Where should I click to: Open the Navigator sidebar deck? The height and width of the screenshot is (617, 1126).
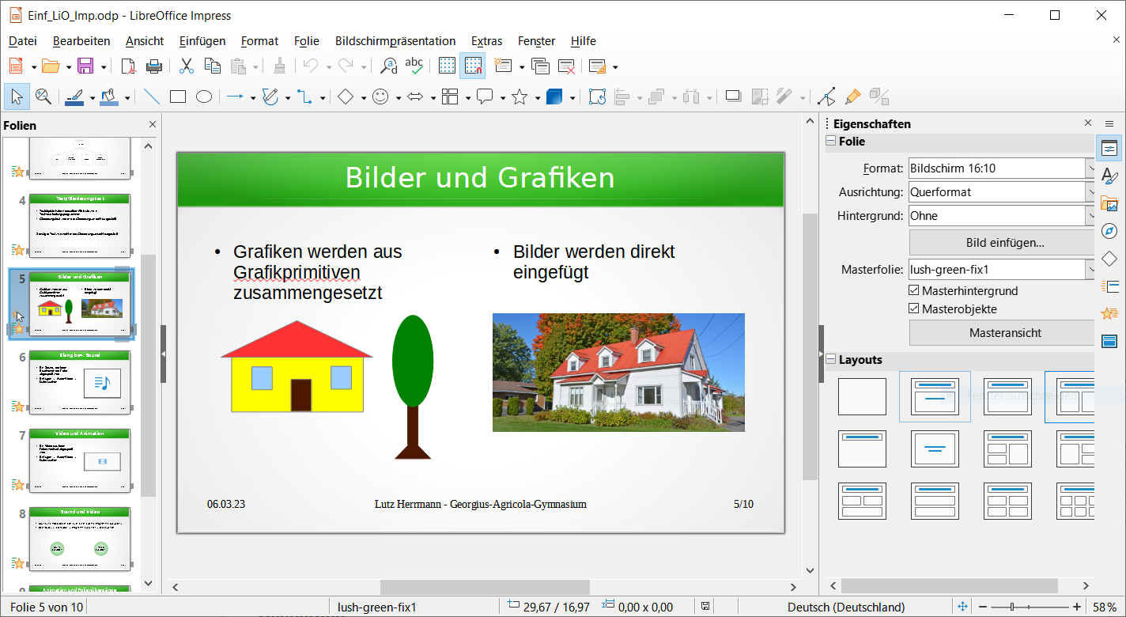pos(1109,231)
